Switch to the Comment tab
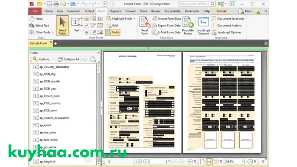This screenshot has height=167, width=297. tap(74, 11)
